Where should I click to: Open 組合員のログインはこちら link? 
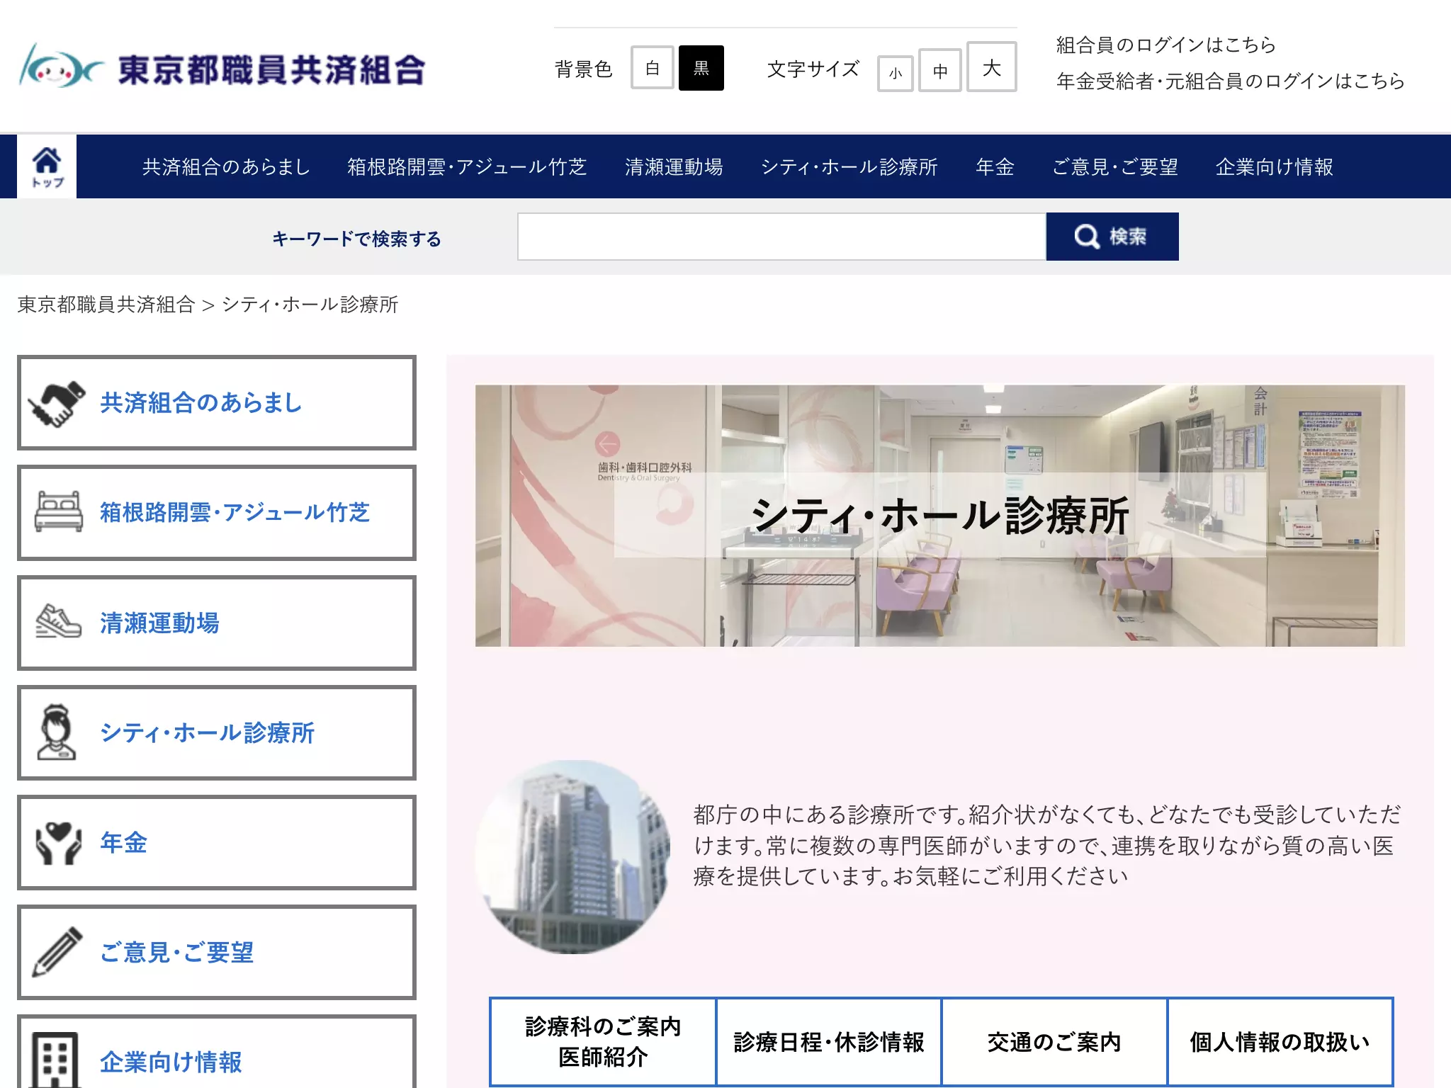[1165, 45]
